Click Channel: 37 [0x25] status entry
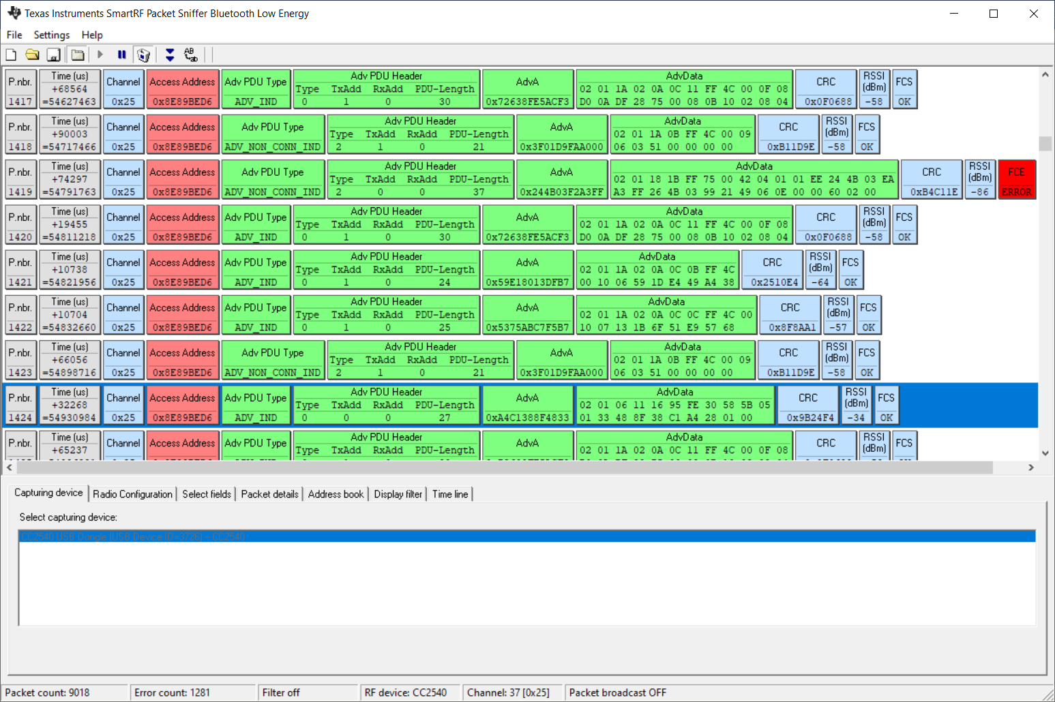 pyautogui.click(x=508, y=692)
